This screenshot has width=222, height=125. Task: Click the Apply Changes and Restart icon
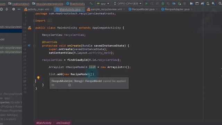[x=152, y=3]
